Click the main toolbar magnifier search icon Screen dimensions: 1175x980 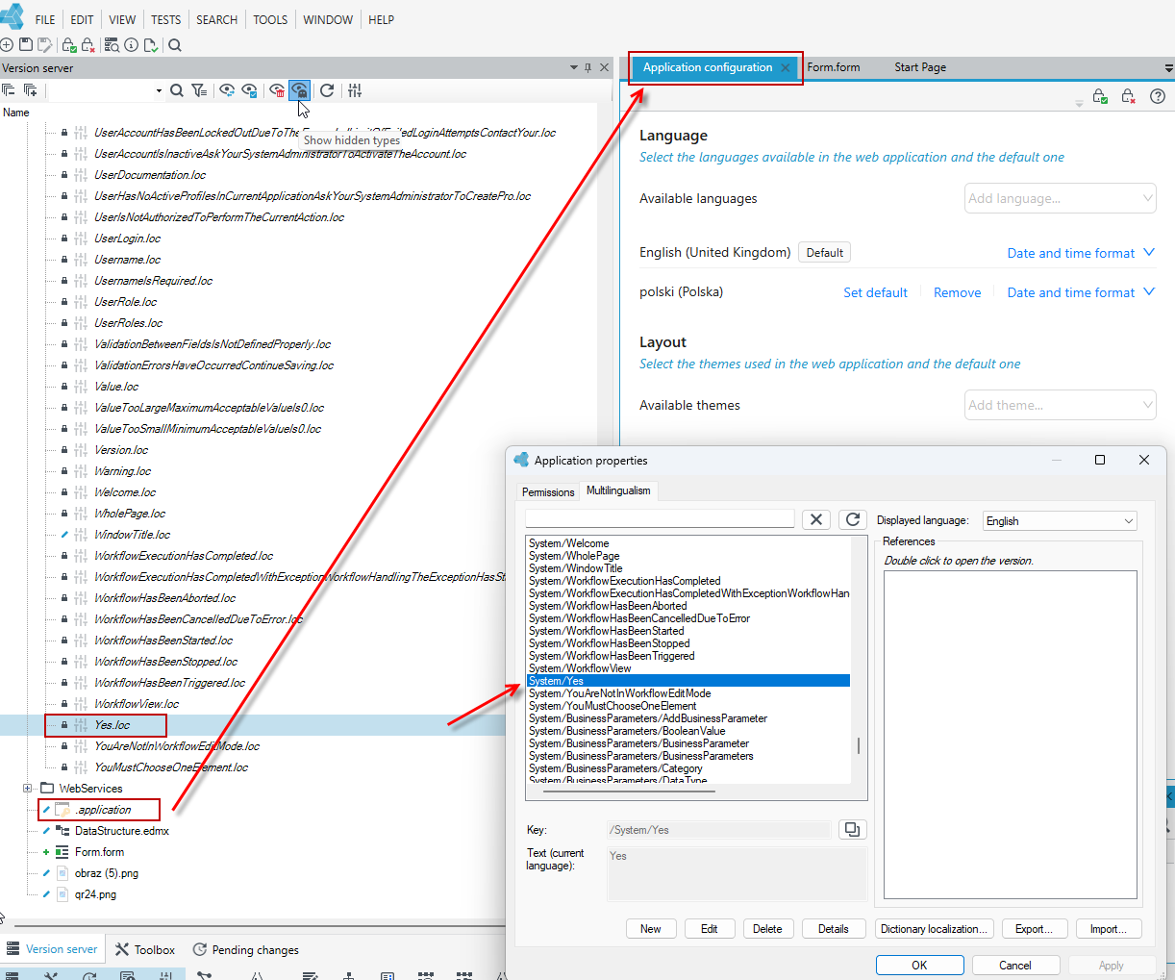(175, 45)
